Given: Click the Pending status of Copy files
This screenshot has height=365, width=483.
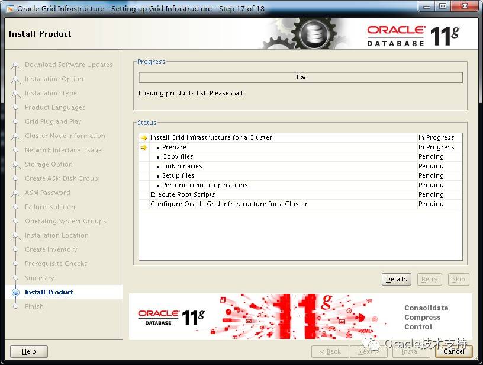Looking at the screenshot, I should click(431, 156).
